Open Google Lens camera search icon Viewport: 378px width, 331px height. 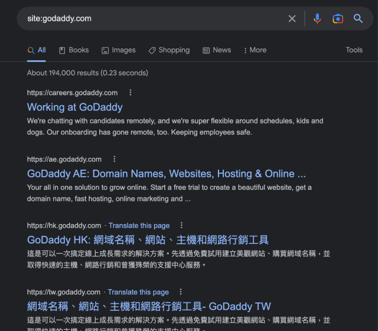click(x=338, y=18)
